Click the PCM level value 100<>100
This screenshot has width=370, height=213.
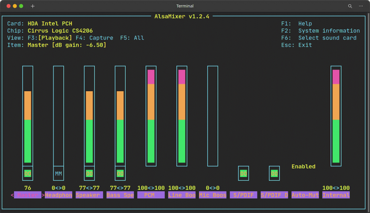tap(151, 188)
